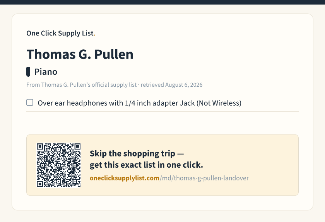Click the top-right QR finder square
This screenshot has height=222, width=325.
pyautogui.click(x=77, y=146)
